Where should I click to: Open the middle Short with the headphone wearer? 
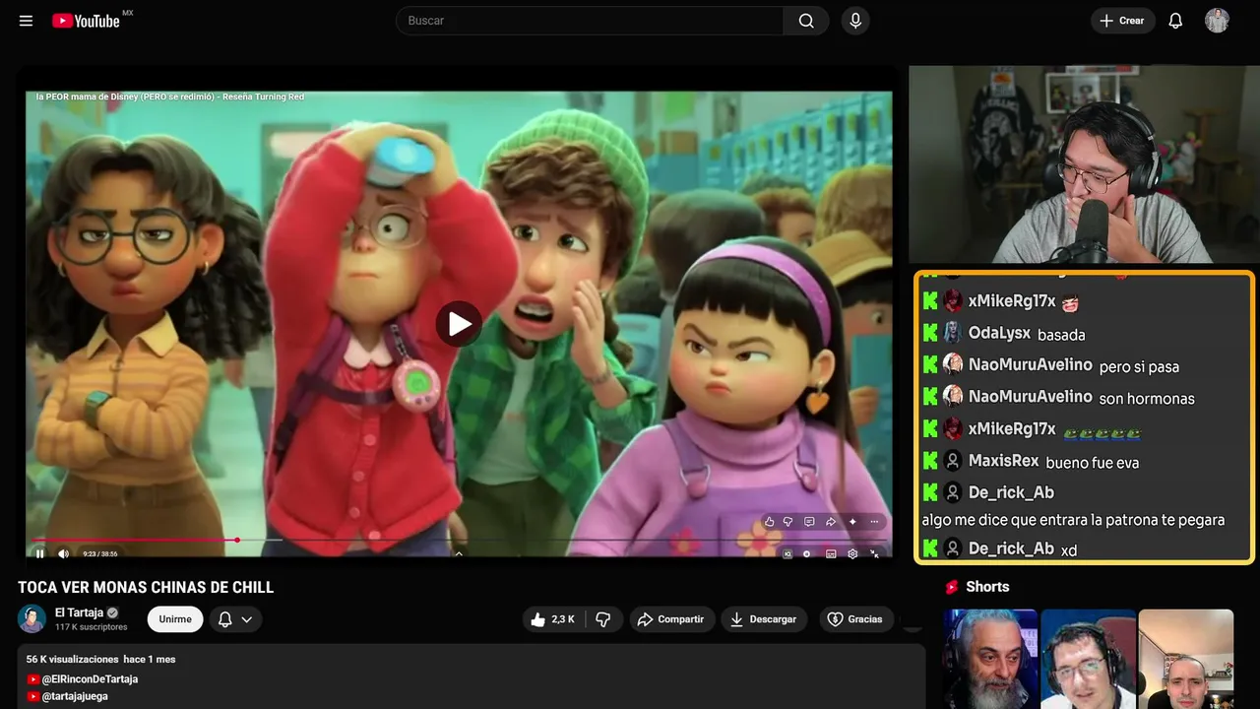pyautogui.click(x=1088, y=659)
